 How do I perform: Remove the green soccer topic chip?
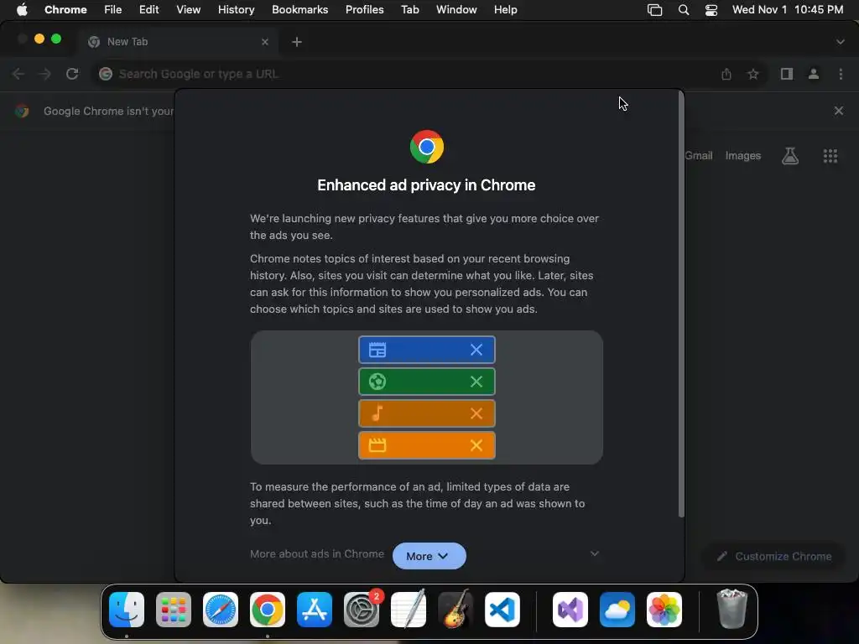pos(476,382)
